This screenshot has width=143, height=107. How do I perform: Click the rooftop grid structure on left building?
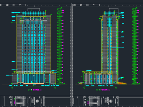(x=34, y=14)
